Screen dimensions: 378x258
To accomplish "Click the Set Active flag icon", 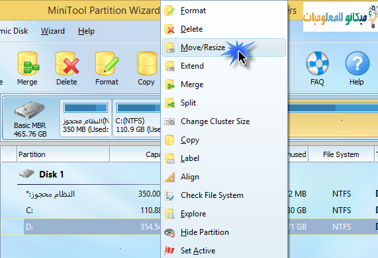I will tap(169, 251).
